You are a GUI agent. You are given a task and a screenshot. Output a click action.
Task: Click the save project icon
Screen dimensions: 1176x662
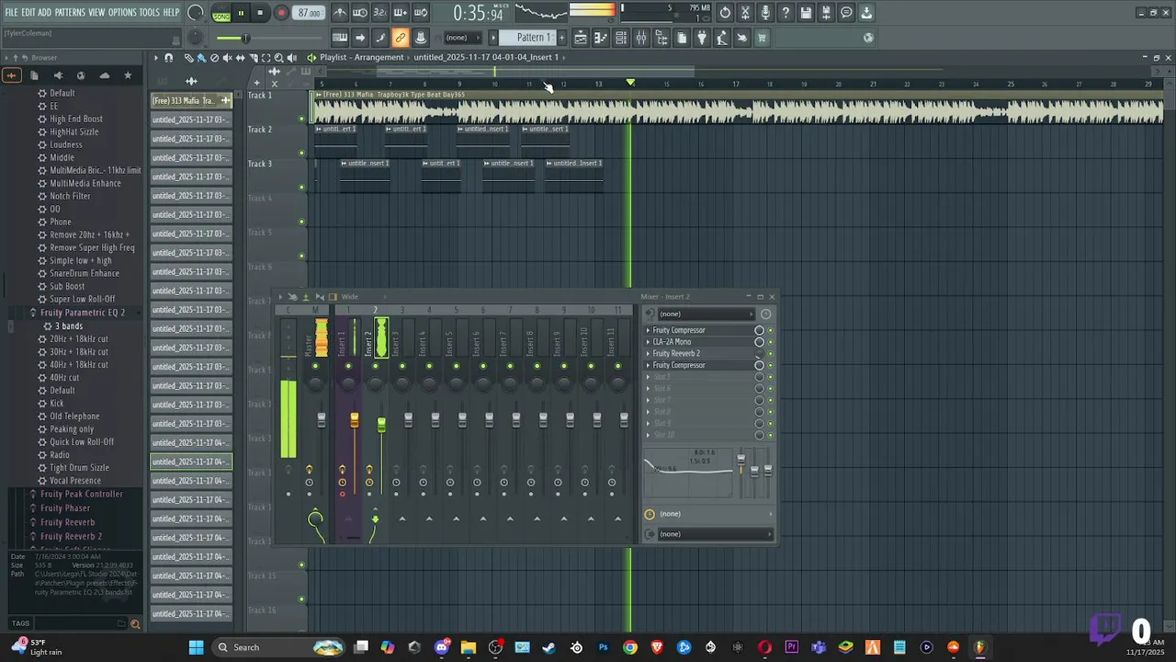[806, 13]
